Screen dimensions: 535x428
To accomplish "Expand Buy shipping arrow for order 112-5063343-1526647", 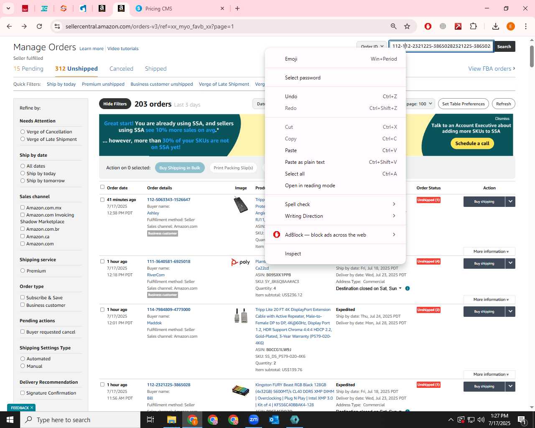I will coord(510,201).
